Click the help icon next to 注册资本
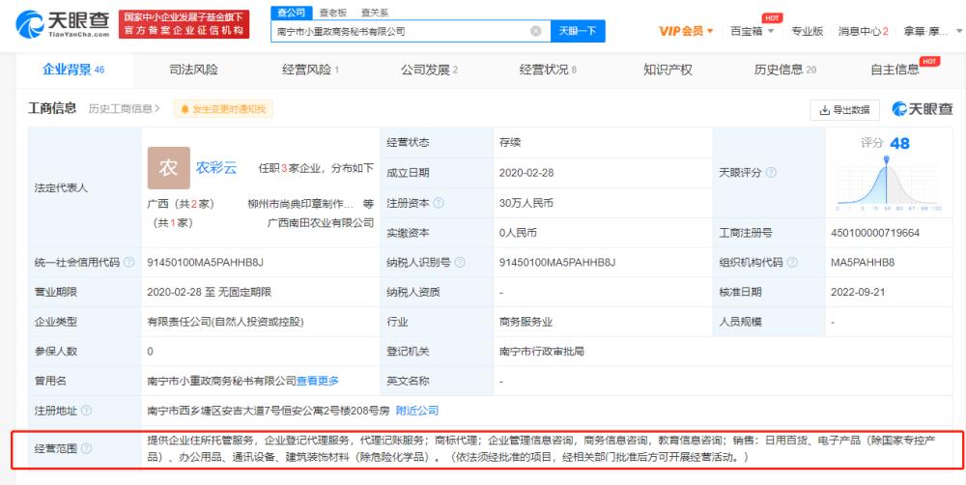The height and width of the screenshot is (485, 966). pos(438,203)
